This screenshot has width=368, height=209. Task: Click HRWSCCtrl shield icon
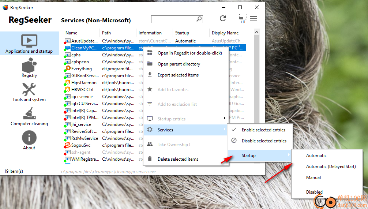coord(68,89)
